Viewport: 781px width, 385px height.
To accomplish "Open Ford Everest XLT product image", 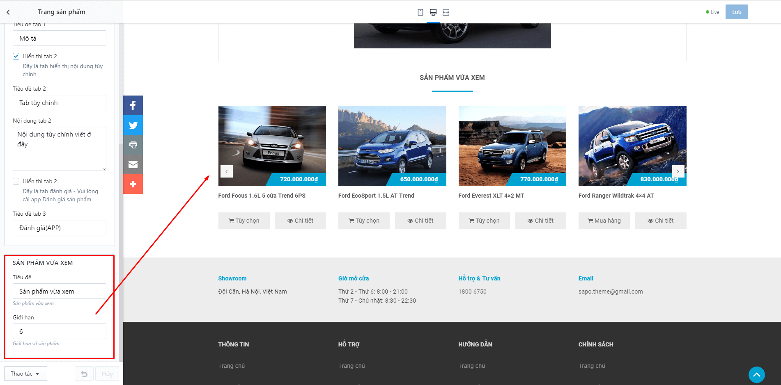I will point(512,146).
